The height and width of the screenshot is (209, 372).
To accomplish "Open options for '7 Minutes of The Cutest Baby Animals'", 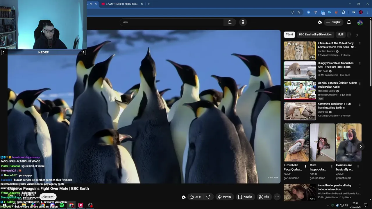I will point(360,44).
